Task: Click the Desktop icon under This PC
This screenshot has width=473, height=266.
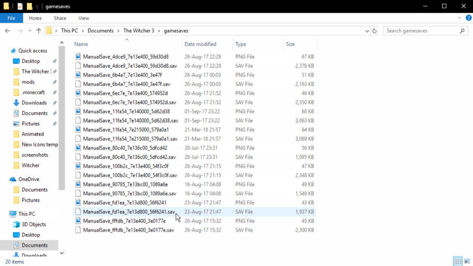Action: (x=16, y=235)
